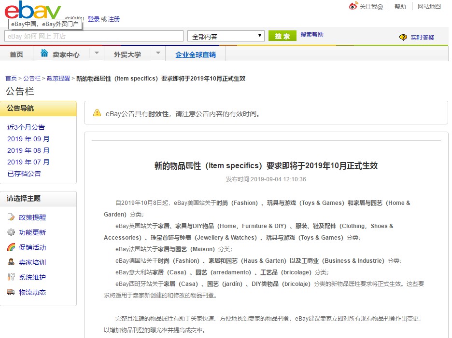Screen dimensions: 452x338
Task: Open the 帮助 link at top
Action: [400, 6]
